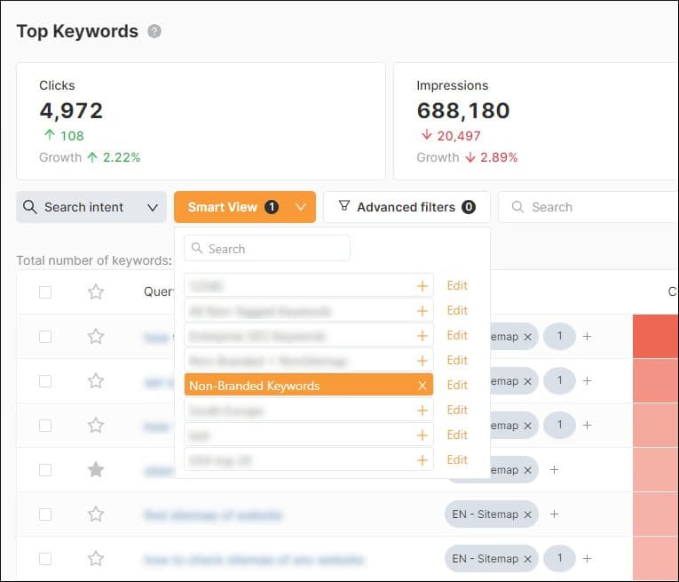This screenshot has width=679, height=582.
Task: Open the help icon beside Top Keywords
Action: [154, 31]
